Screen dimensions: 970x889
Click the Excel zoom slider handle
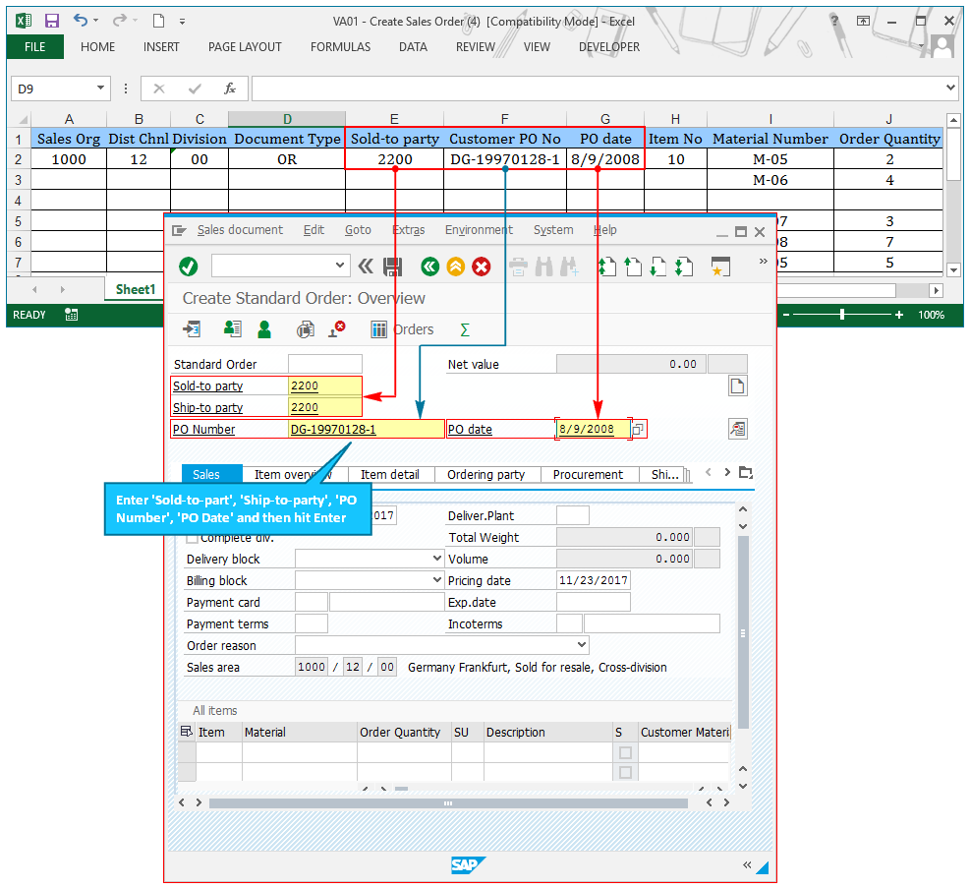point(842,315)
